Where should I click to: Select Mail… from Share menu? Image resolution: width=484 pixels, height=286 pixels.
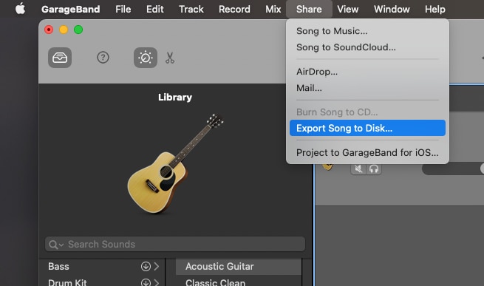367,88
